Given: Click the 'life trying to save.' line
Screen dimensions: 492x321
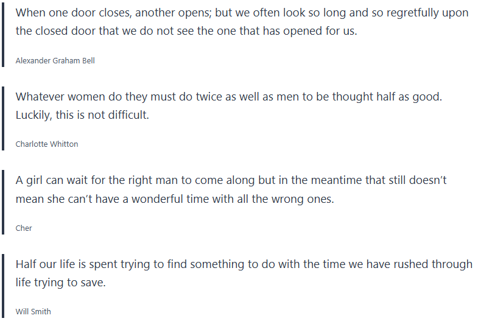Looking at the screenshot, I should (x=61, y=283).
